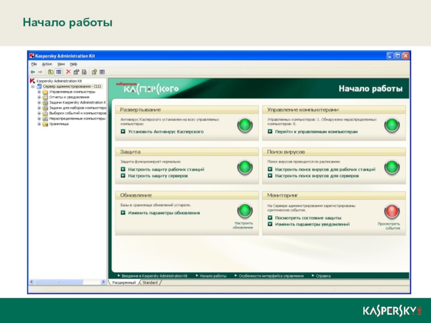The width and height of the screenshot is (431, 323).
Task: Click the back arrow in the toolbar
Action: pos(33,72)
